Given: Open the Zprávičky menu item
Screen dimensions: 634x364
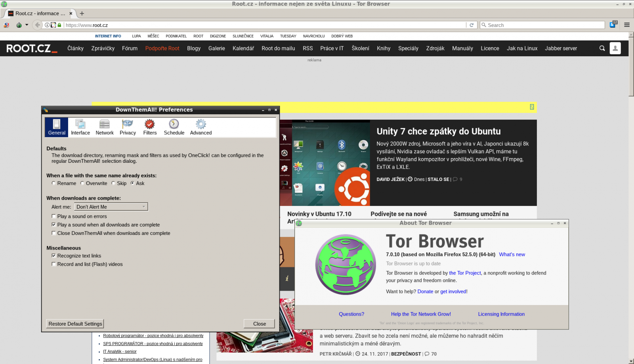Looking at the screenshot, I should click(103, 48).
